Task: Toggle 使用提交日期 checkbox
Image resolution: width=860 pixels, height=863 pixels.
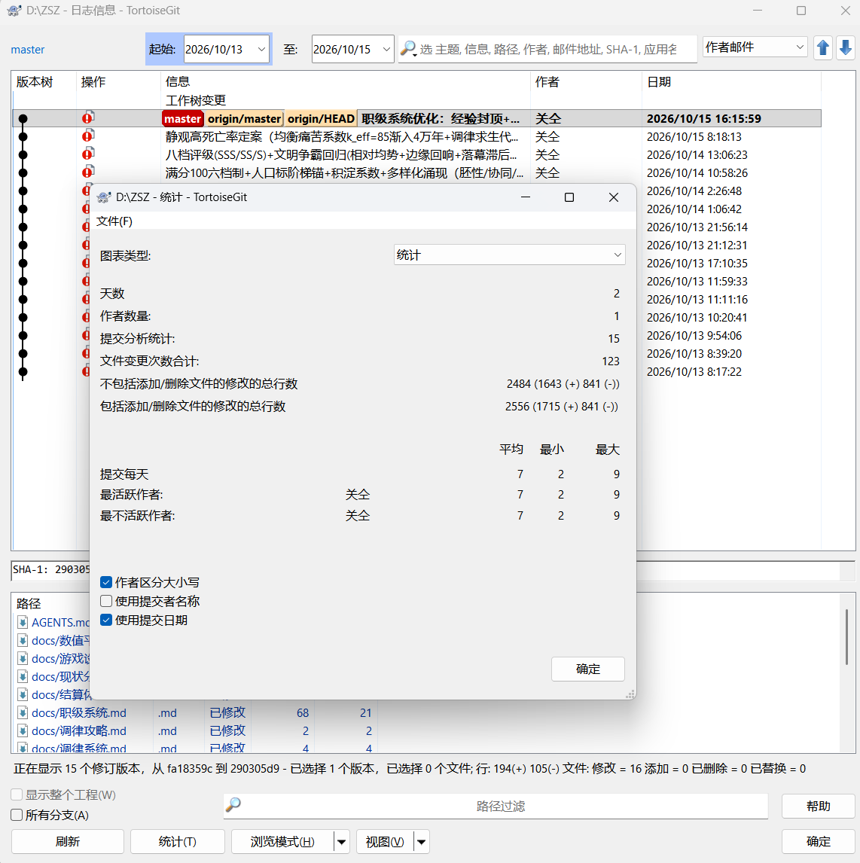Action: tap(106, 620)
